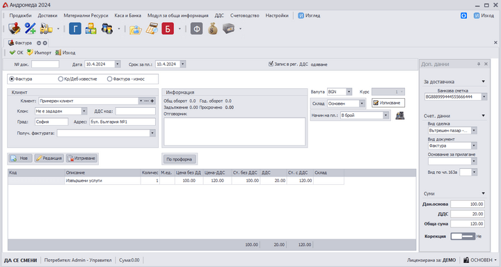Screen dimensions: 501x267
Task: Select the Фактура - износ radio button
Action: coord(110,79)
